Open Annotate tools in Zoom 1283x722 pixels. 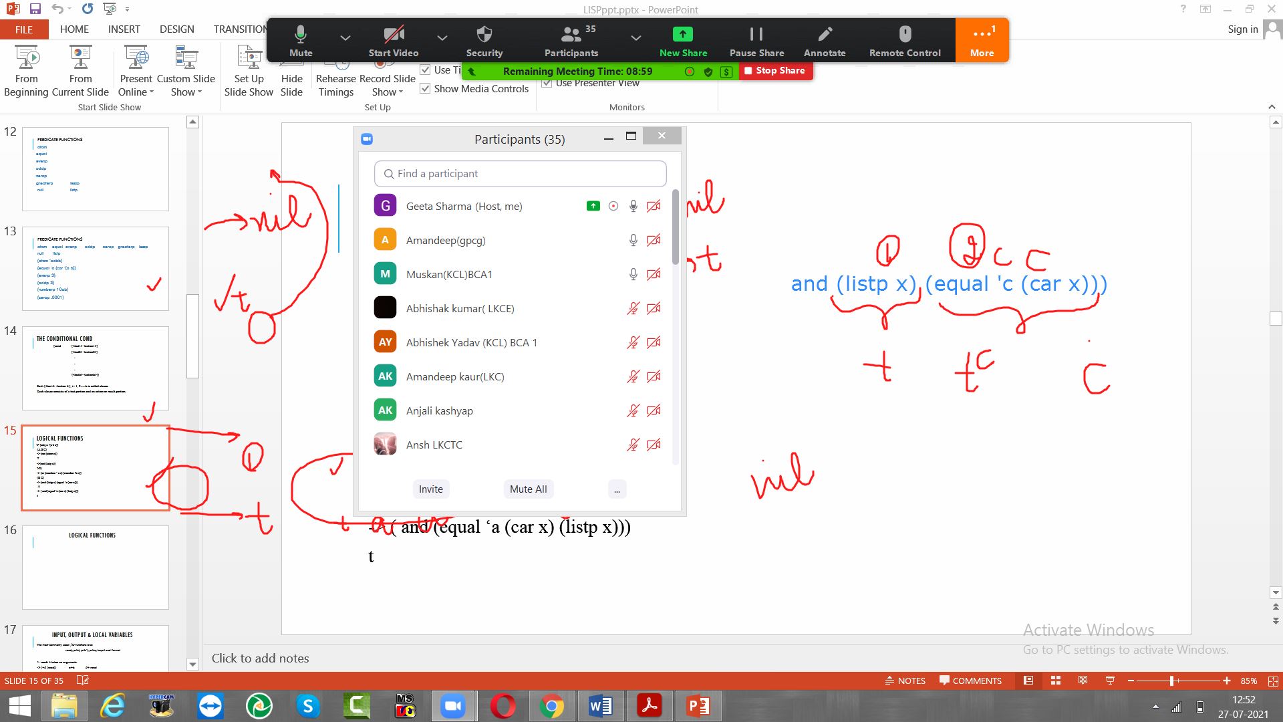(x=824, y=41)
